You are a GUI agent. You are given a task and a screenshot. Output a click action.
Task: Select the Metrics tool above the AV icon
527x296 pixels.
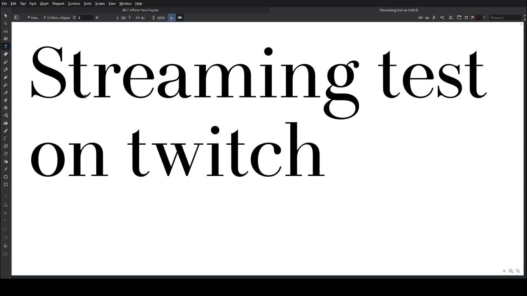6,31
